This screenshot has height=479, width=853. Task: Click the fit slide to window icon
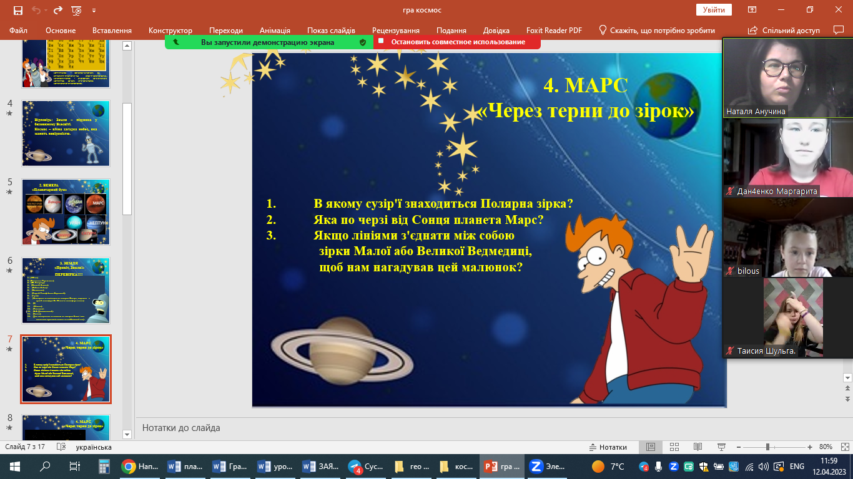coord(846,447)
